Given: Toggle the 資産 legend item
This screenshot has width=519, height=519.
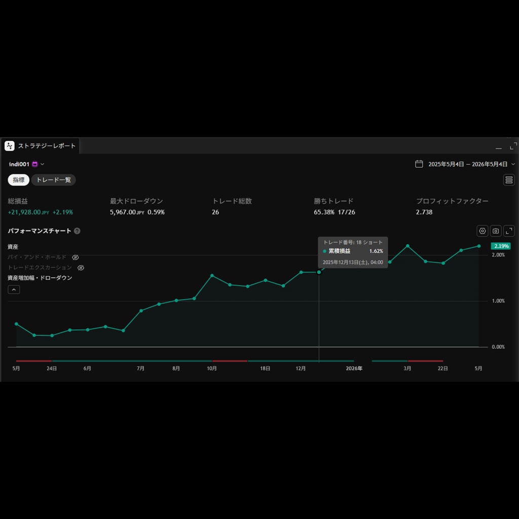Looking at the screenshot, I should [13, 247].
